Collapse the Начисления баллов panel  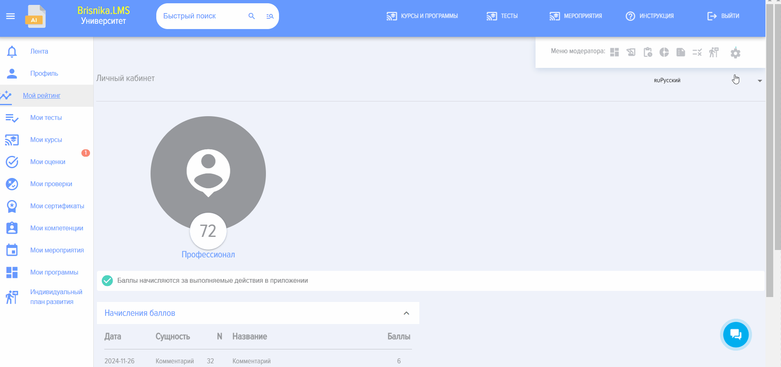pos(406,313)
